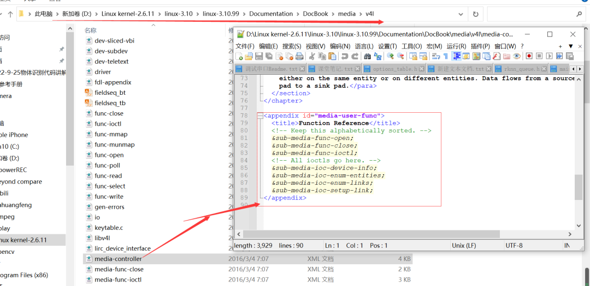Click the Cut scissors icon
The width and height of the screenshot is (590, 286).
(x=312, y=56)
